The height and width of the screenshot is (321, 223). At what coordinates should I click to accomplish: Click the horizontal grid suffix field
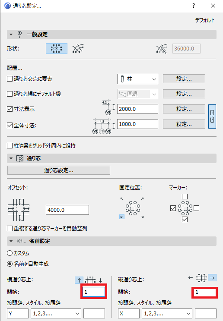[x=94, y=314]
